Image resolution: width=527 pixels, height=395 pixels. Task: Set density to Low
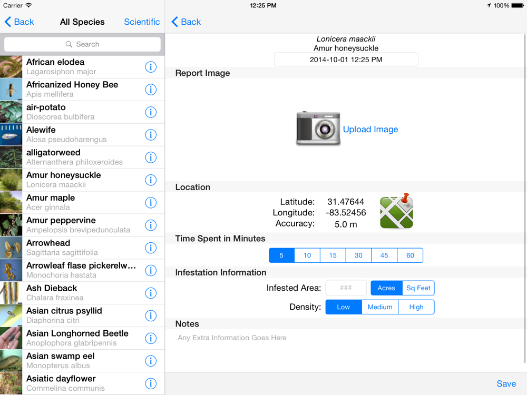point(344,307)
